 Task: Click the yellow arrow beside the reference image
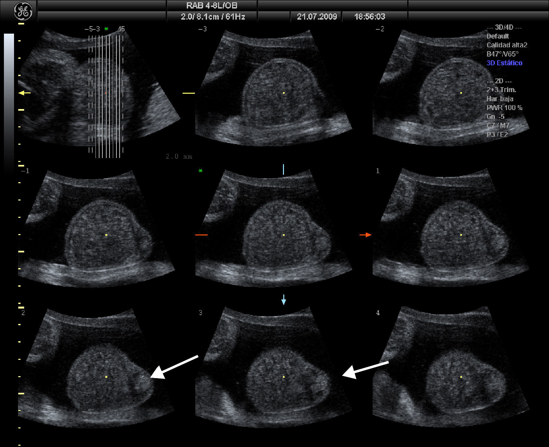pos(24,93)
